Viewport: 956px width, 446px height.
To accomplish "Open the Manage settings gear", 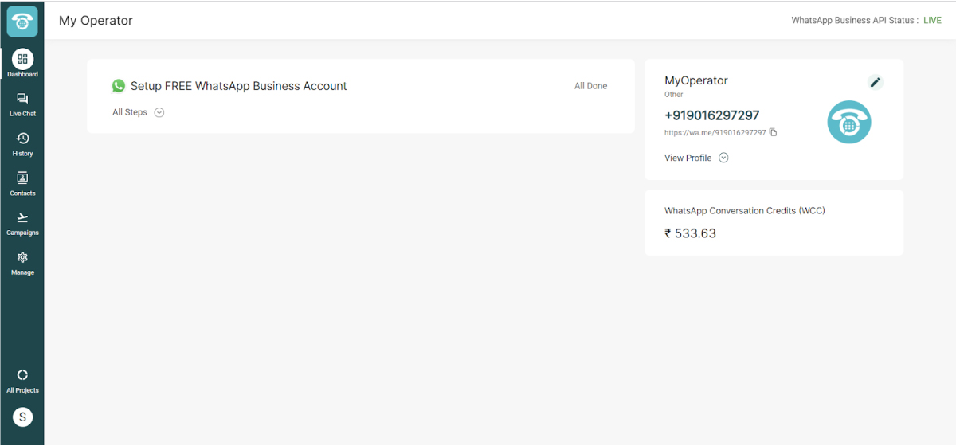I will pyautogui.click(x=22, y=262).
